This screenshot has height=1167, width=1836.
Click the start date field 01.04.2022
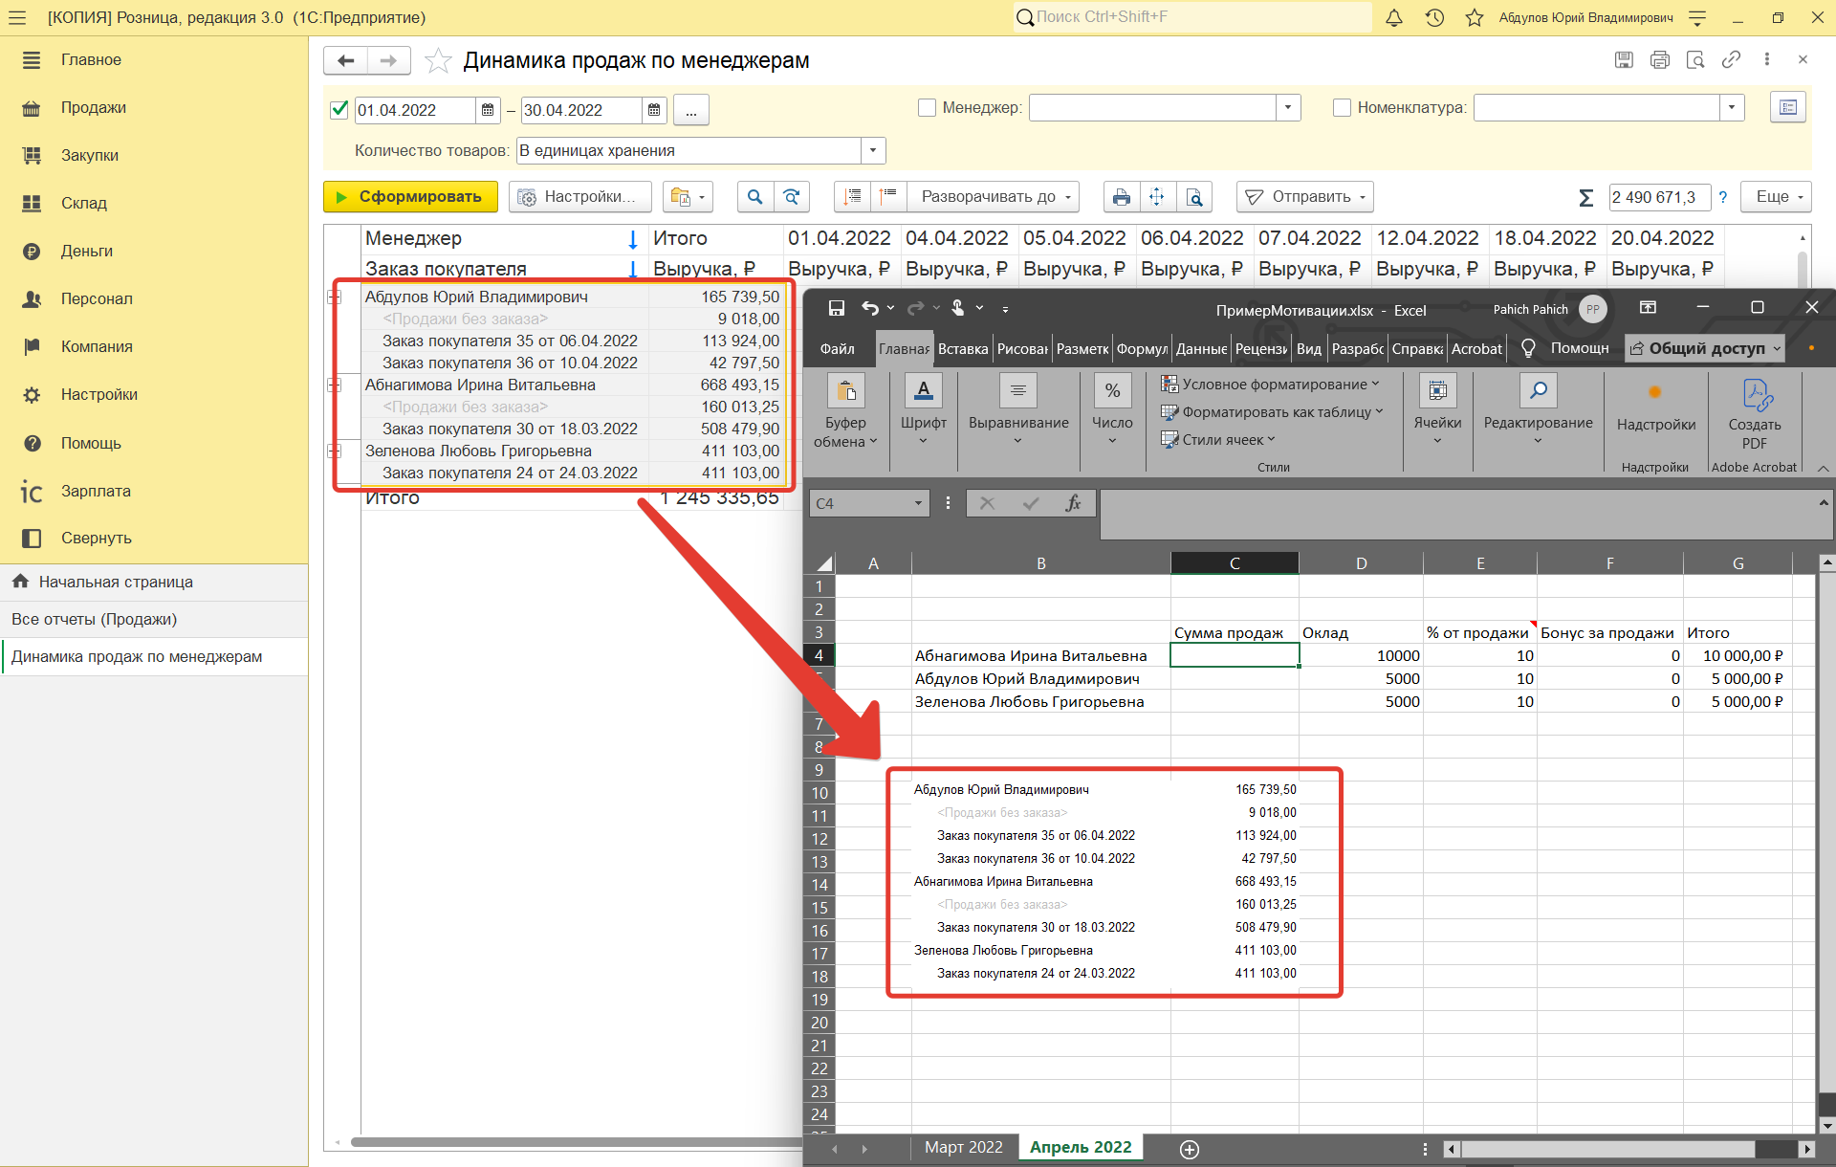pyautogui.click(x=414, y=110)
